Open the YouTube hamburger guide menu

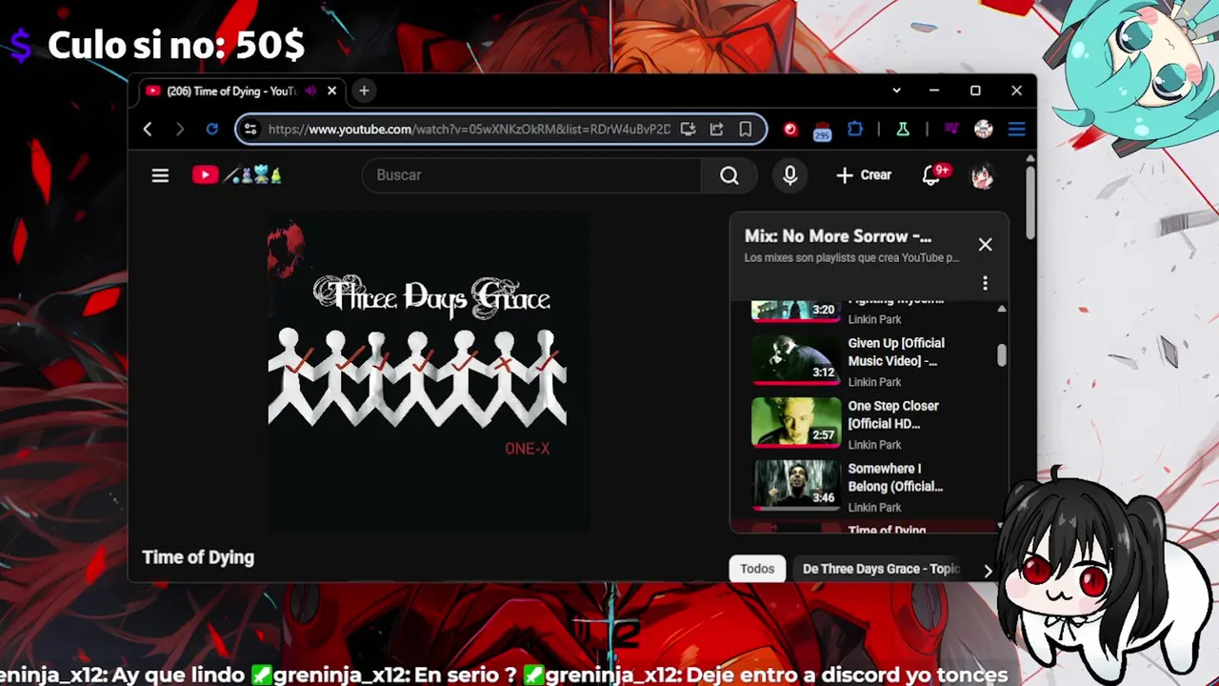point(160,175)
